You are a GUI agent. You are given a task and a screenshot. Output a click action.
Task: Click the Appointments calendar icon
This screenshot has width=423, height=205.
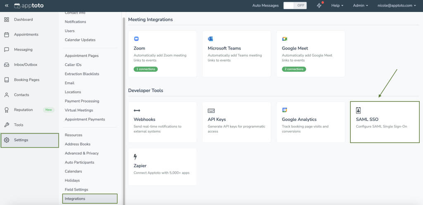(7, 35)
